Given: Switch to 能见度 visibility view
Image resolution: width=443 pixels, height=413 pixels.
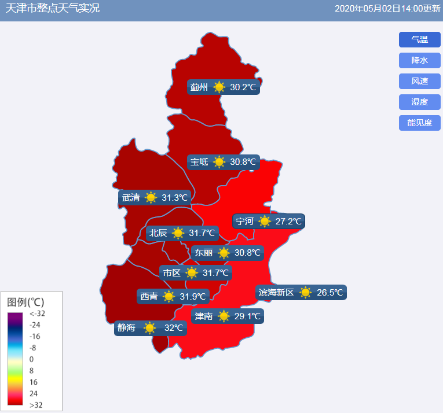Looking at the screenshot, I should tap(419, 123).
